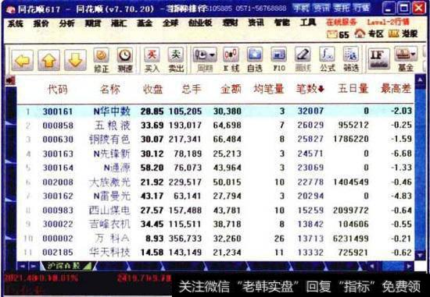Open the 周期 period dropdown
Screen dimensions: 430x297
coord(205,61)
